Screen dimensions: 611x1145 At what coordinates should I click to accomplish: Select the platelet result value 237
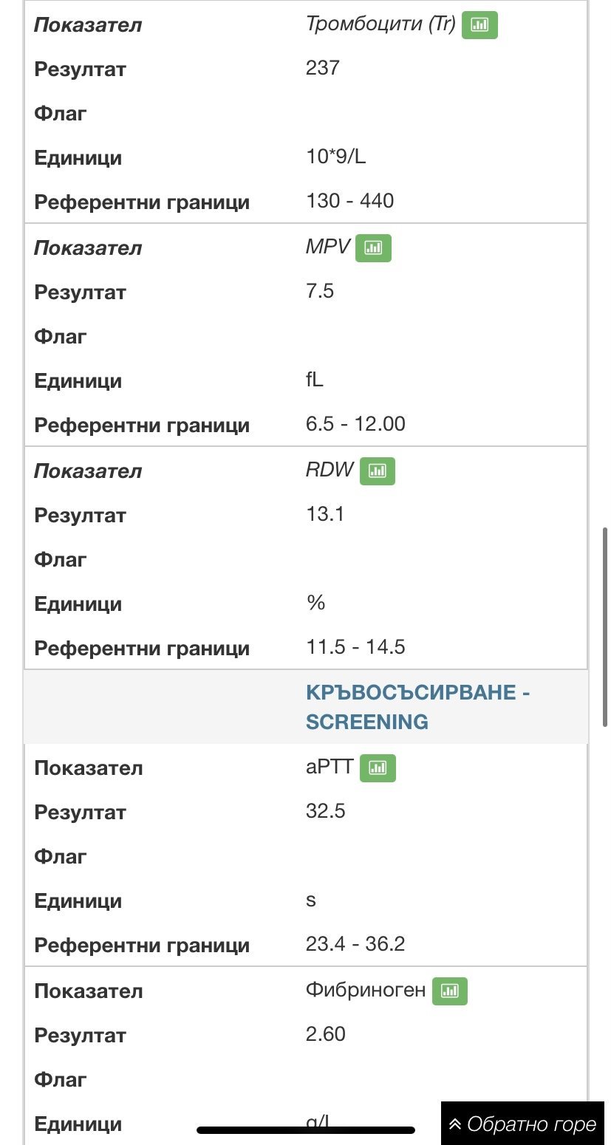click(x=323, y=69)
